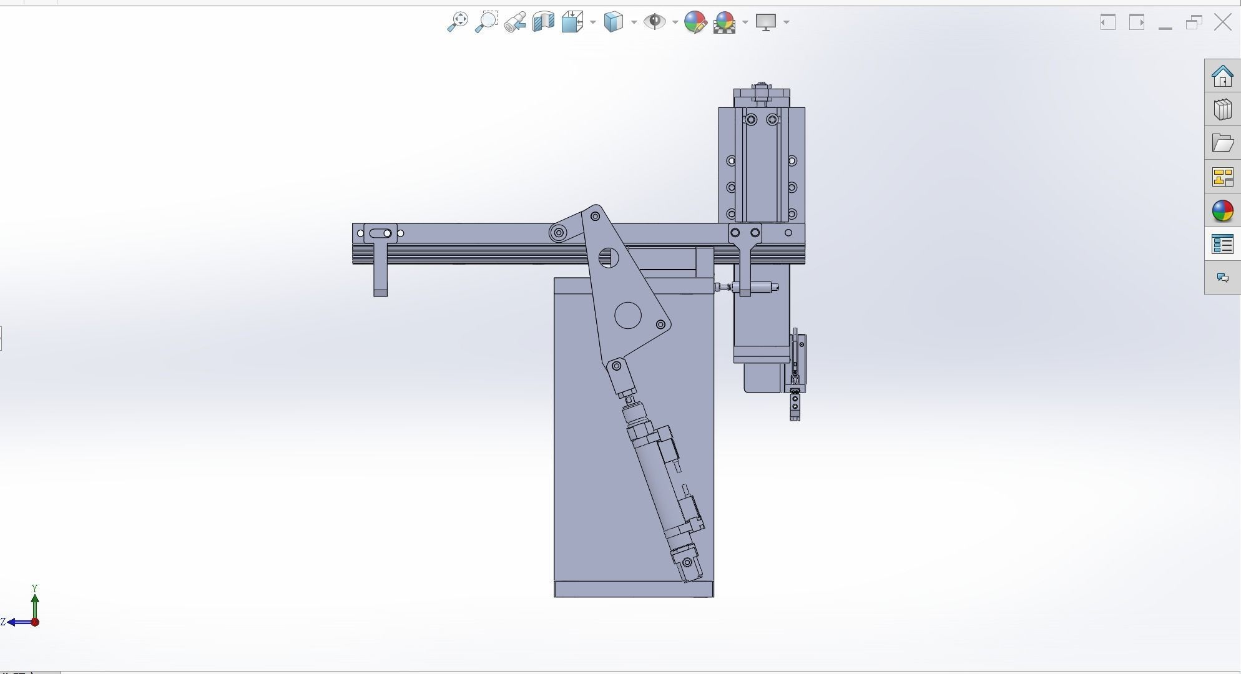Image resolution: width=1241 pixels, height=674 pixels.
Task: Expand the View Orientation dropdown arrow
Action: pyautogui.click(x=593, y=22)
